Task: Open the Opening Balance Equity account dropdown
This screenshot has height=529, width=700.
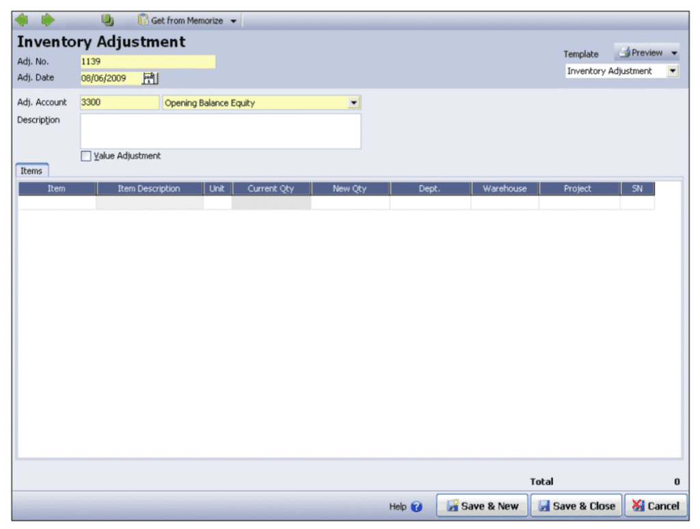Action: click(354, 103)
